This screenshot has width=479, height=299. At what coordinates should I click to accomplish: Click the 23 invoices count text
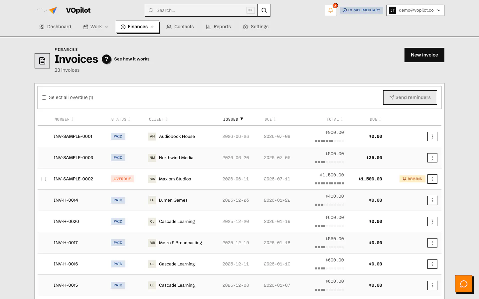point(67,70)
